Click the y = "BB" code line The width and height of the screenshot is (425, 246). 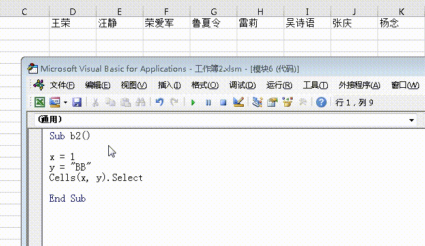click(x=70, y=167)
